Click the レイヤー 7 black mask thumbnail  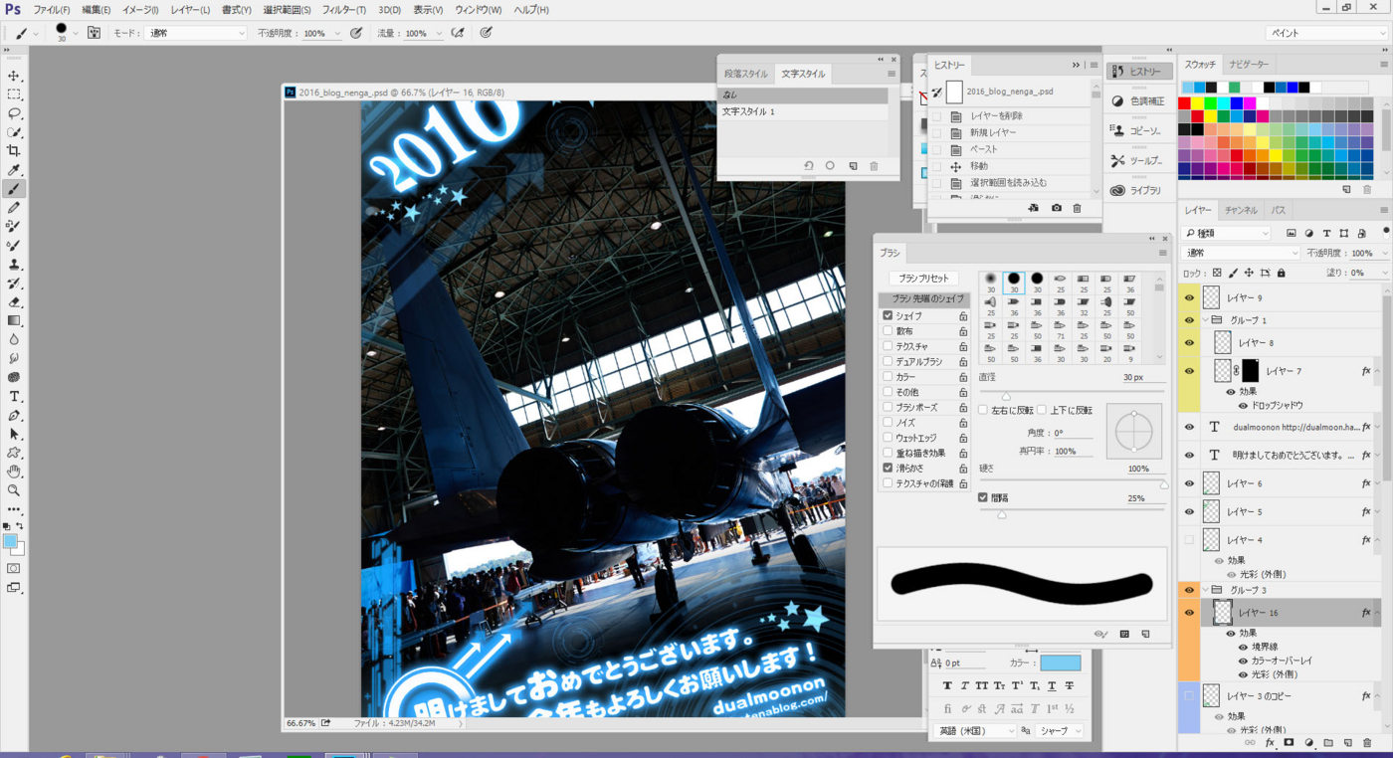(1251, 371)
